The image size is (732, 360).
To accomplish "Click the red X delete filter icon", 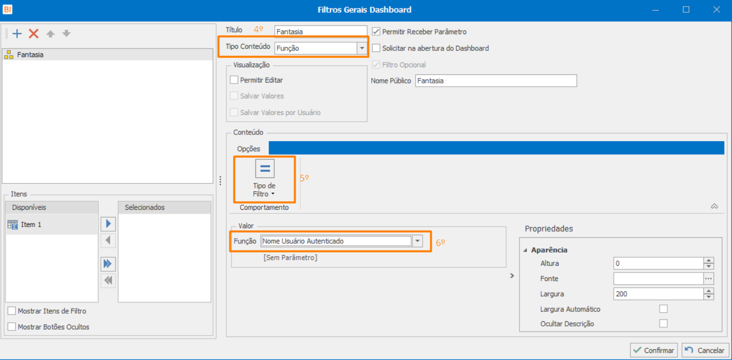I will point(34,34).
